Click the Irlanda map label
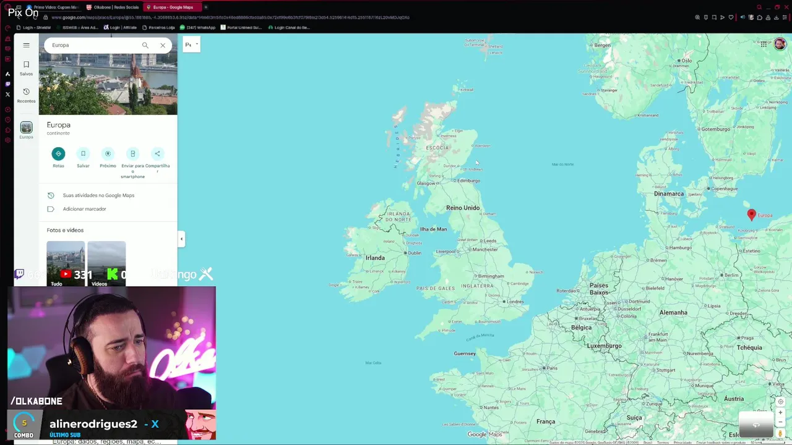Screen dimensions: 792x445 [x=375, y=258]
